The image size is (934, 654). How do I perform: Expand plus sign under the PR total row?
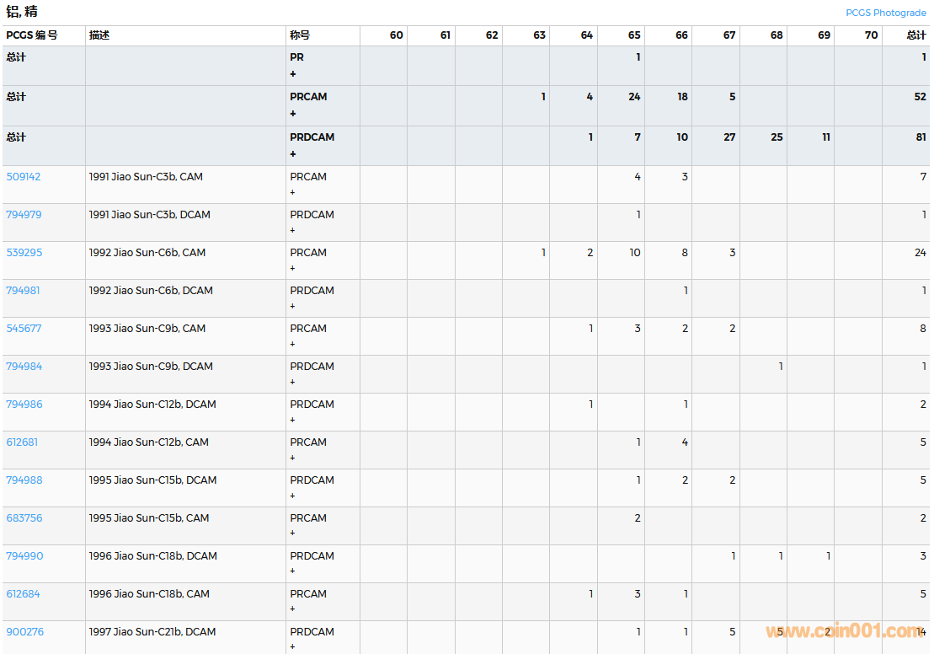[293, 74]
